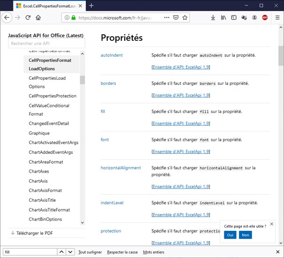Open ChangedEventDetail sidebar entry
Viewport: 284px width, 258px height.
pos(49,123)
